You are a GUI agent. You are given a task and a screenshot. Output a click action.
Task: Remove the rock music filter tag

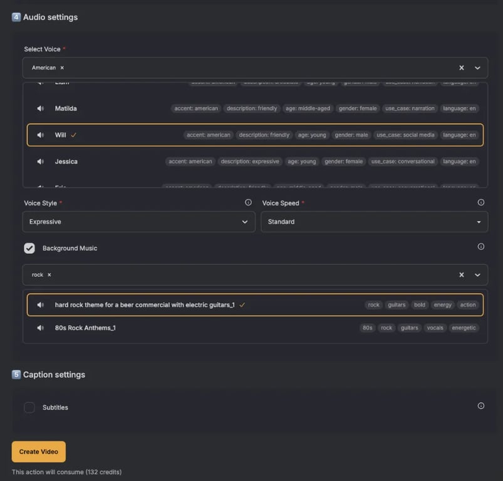point(49,275)
